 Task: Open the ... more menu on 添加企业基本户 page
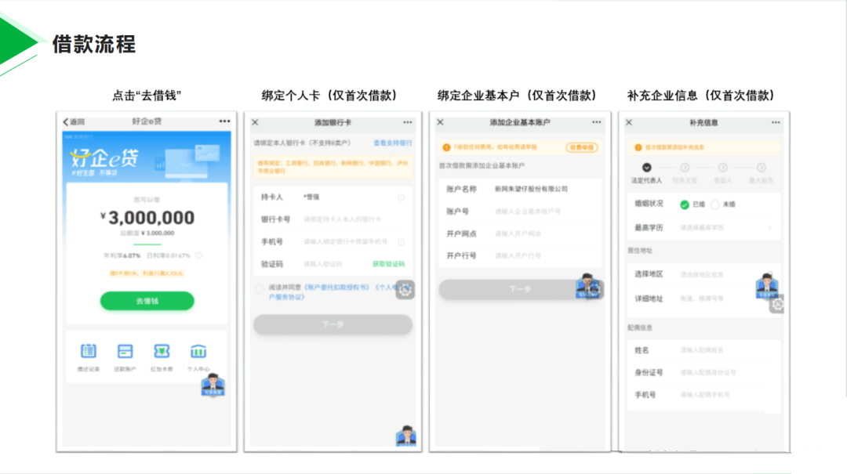pyautogui.click(x=598, y=122)
